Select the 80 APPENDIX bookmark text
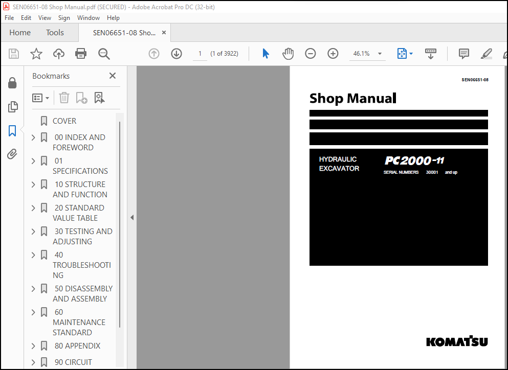This screenshot has height=370, width=508. (x=77, y=346)
